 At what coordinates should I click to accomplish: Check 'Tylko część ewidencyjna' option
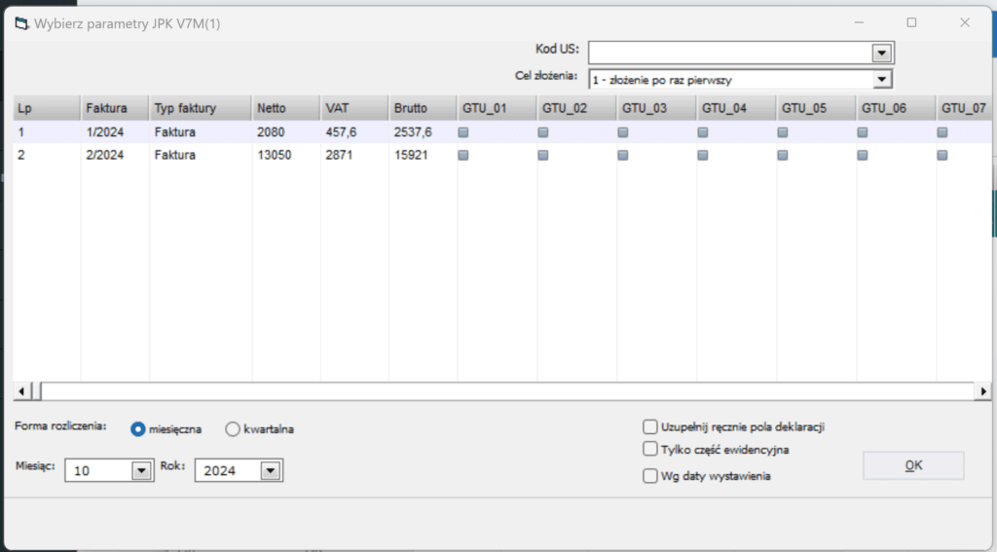coord(650,449)
